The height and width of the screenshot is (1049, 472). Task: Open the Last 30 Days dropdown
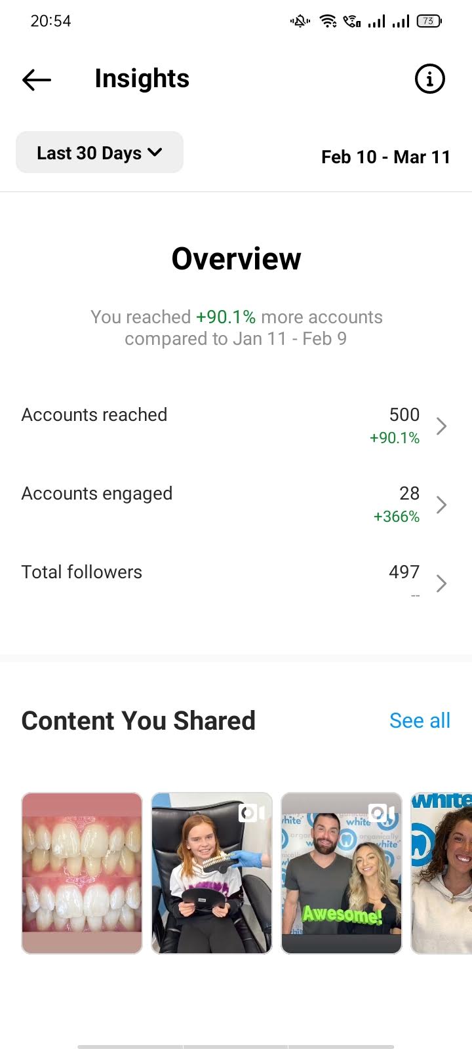point(100,153)
